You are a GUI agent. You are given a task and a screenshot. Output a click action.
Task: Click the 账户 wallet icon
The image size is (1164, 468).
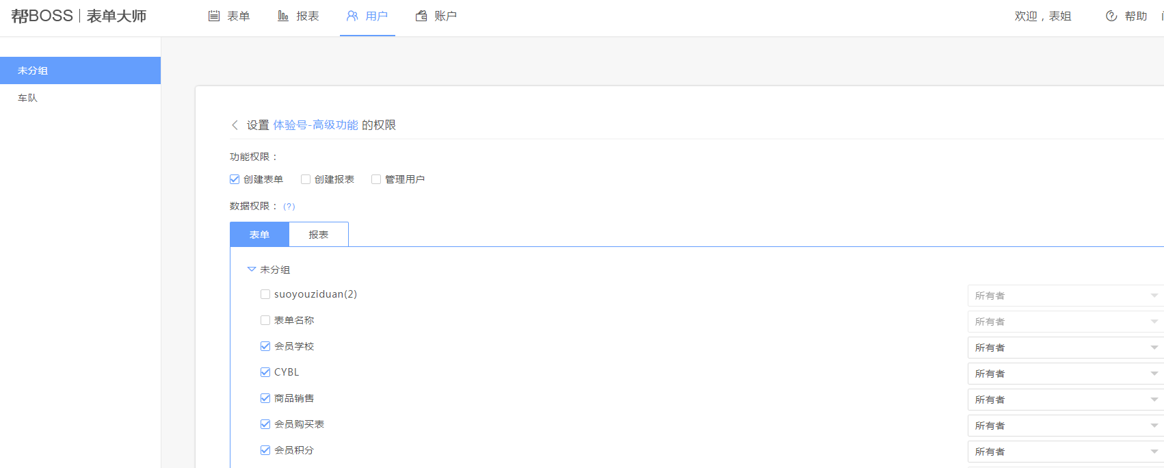[x=421, y=16]
